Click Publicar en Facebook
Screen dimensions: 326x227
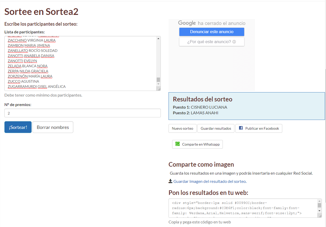(x=259, y=128)
